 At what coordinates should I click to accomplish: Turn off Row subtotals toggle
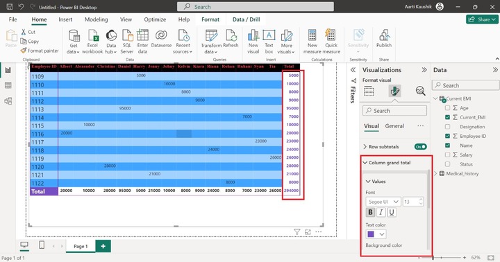pyautogui.click(x=421, y=147)
